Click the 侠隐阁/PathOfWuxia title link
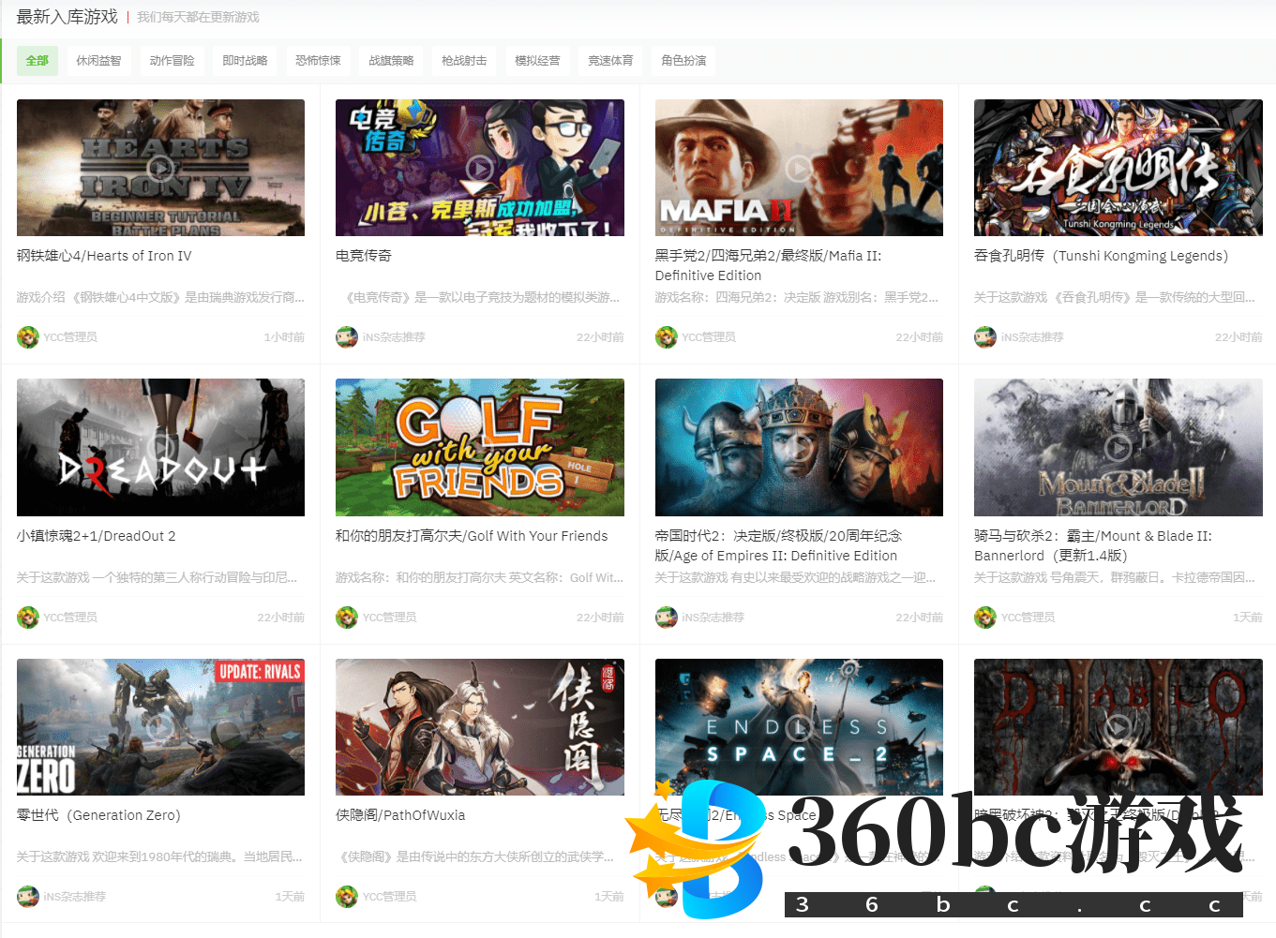 click(x=400, y=815)
